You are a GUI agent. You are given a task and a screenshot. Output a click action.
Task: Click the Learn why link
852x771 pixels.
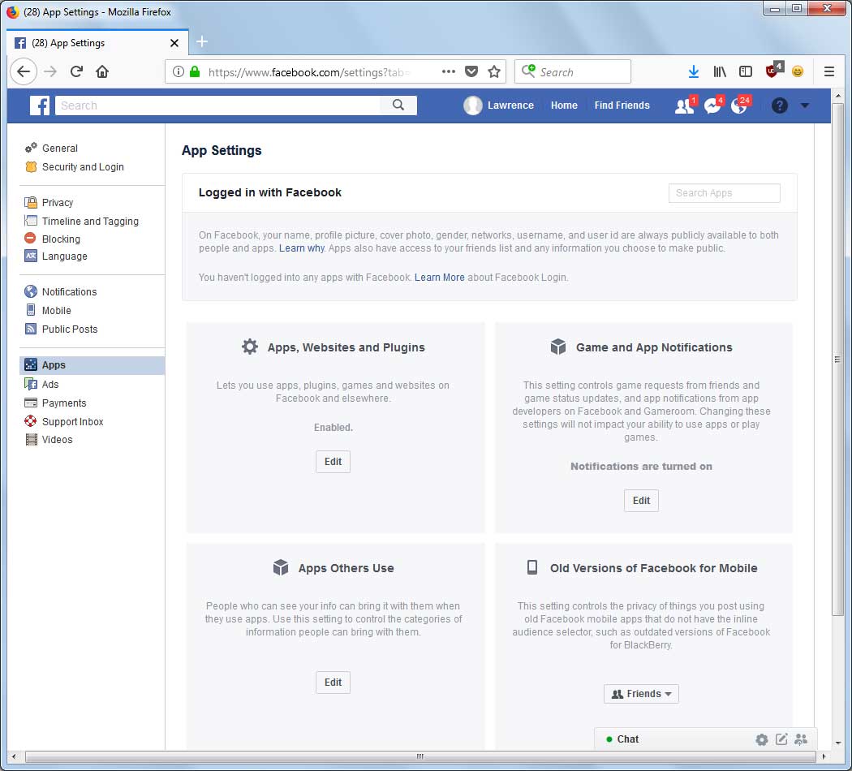pos(302,248)
